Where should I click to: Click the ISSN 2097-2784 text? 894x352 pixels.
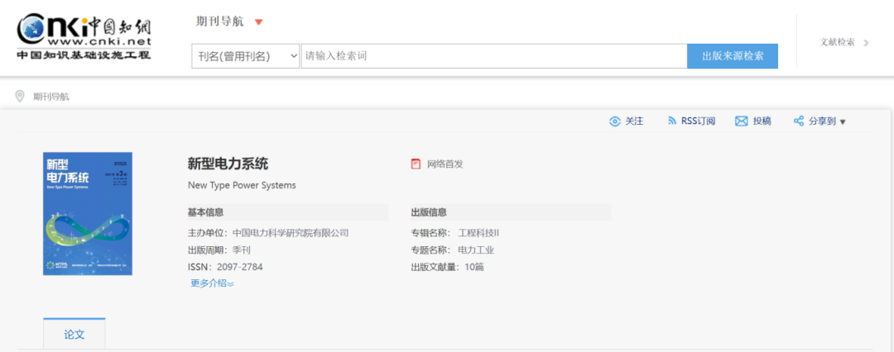point(225,267)
